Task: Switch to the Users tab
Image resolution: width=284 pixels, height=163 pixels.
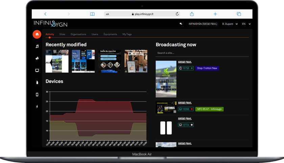Action: pyautogui.click(x=95, y=34)
